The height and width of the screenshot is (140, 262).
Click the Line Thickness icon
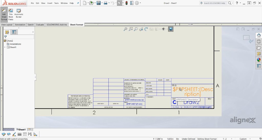(x=19, y=134)
